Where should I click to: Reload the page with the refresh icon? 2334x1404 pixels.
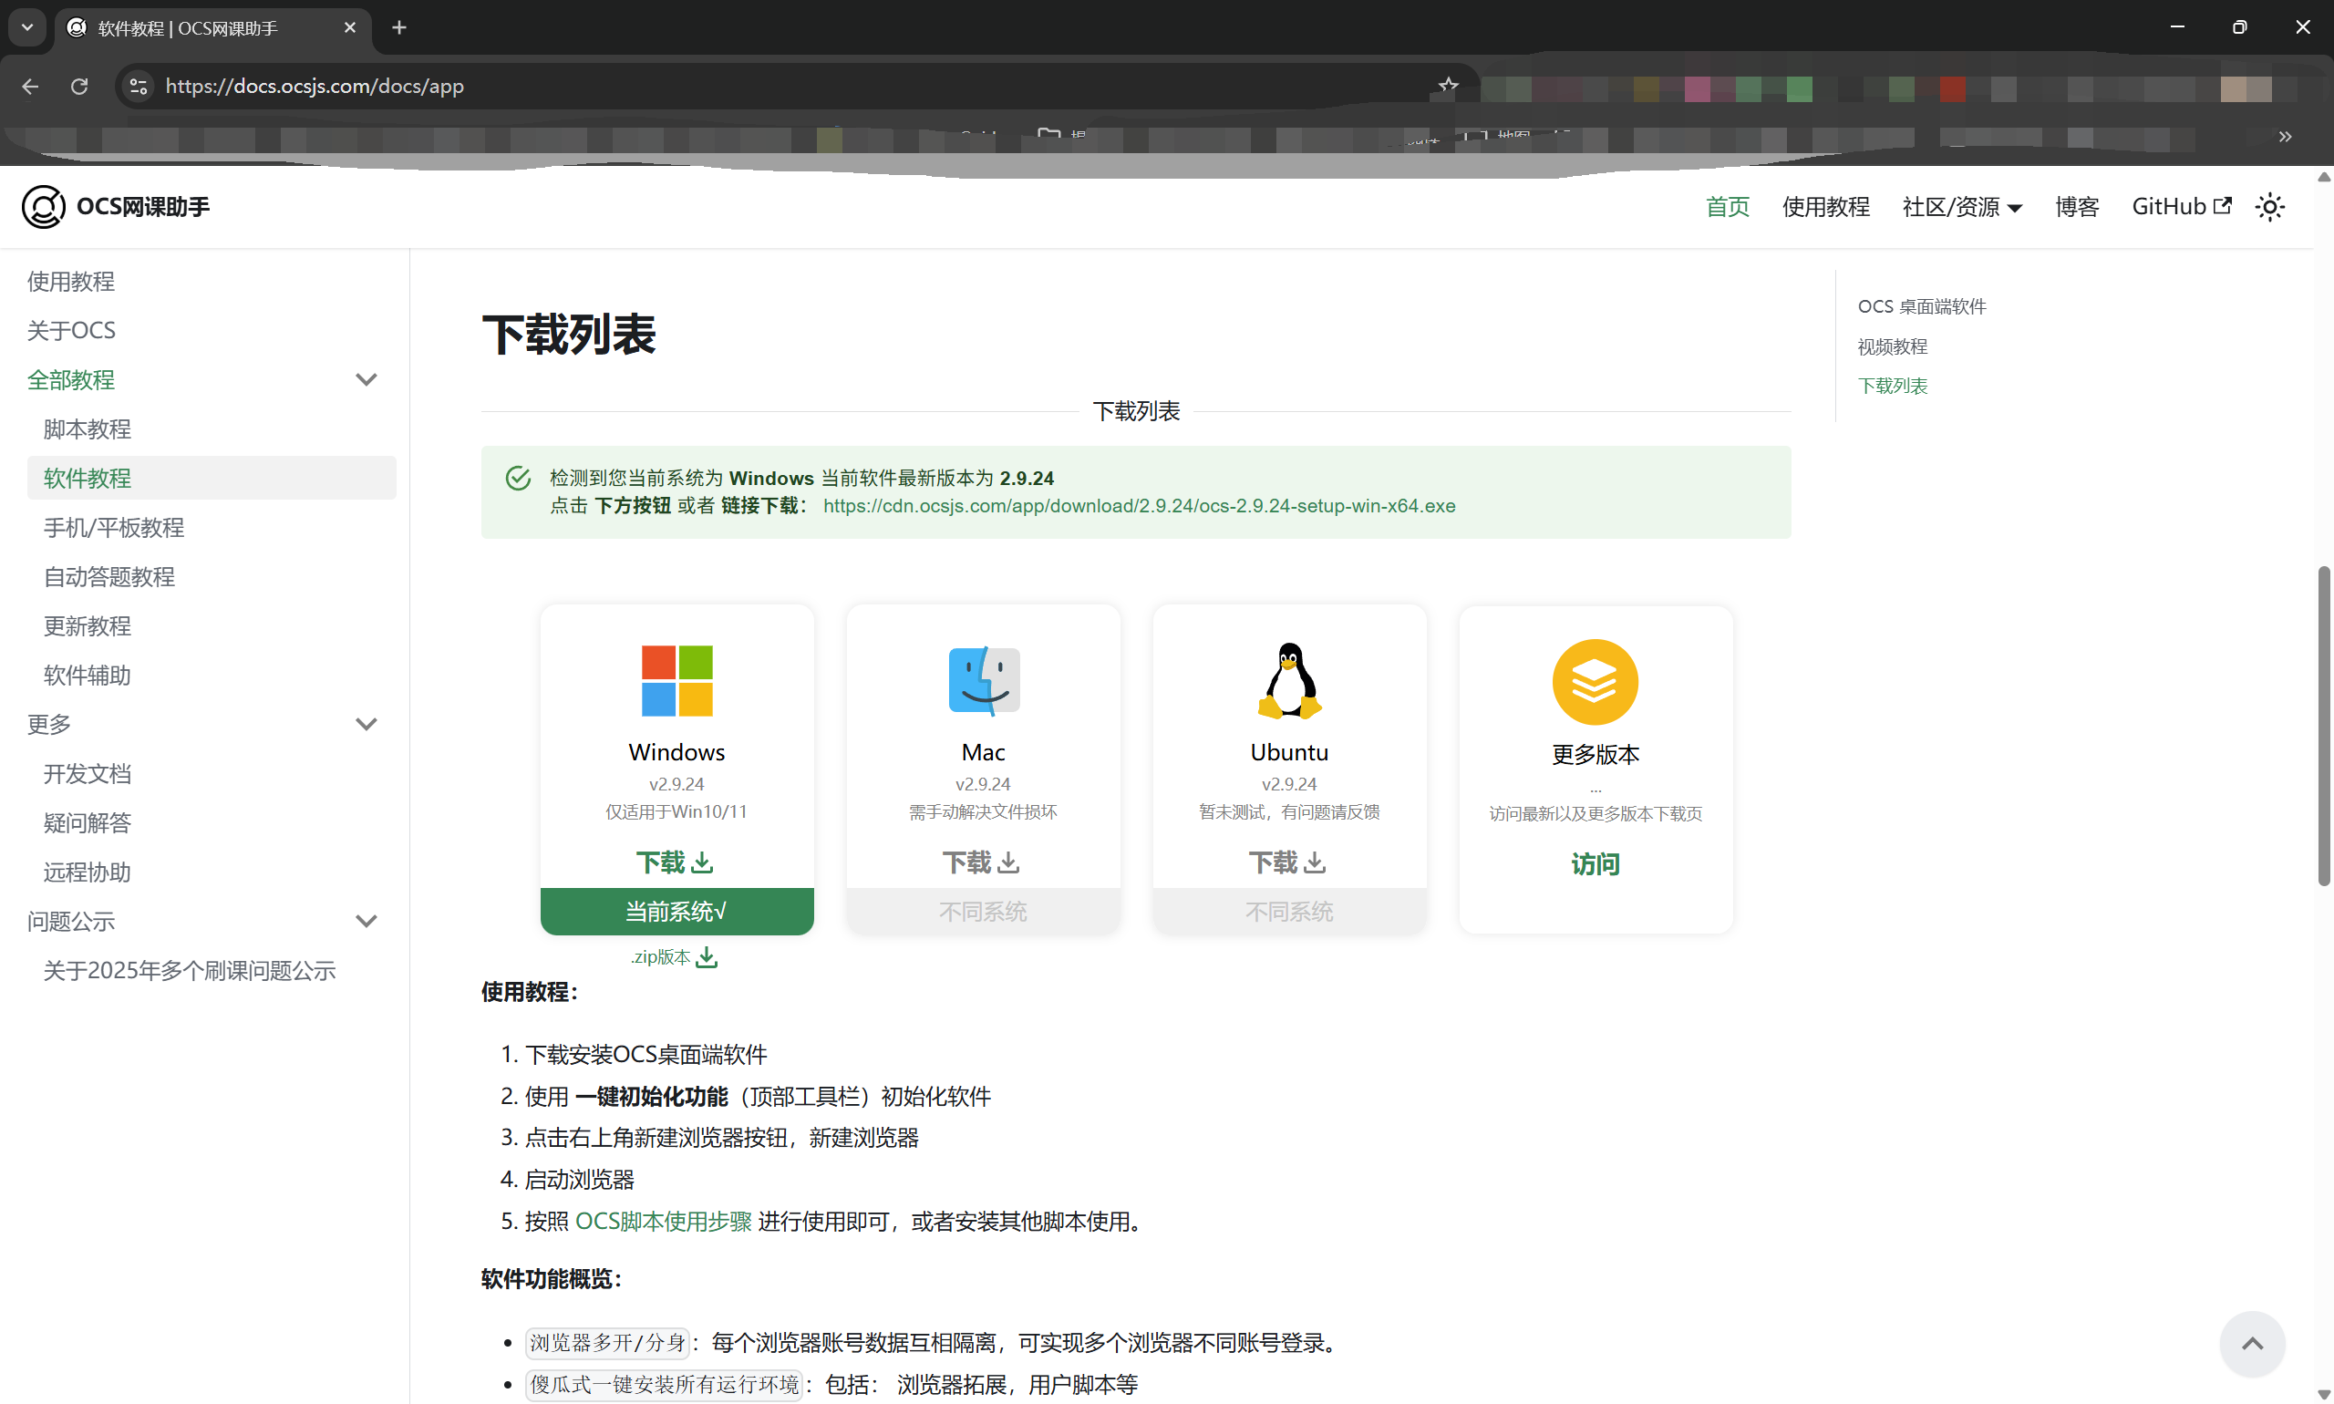point(79,86)
